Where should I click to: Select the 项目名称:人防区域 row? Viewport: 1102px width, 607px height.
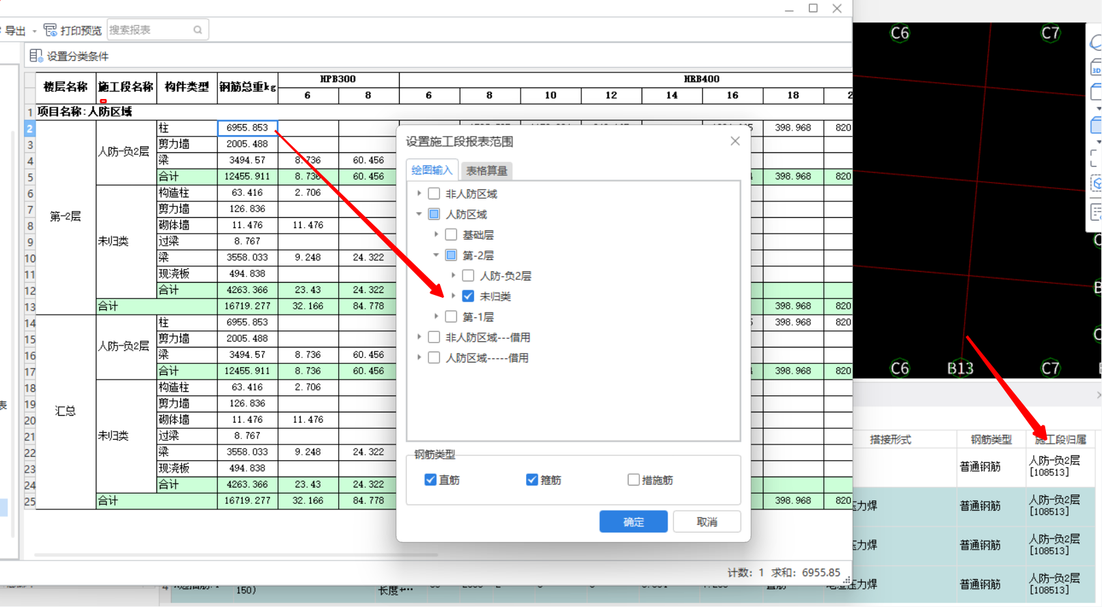click(x=444, y=111)
